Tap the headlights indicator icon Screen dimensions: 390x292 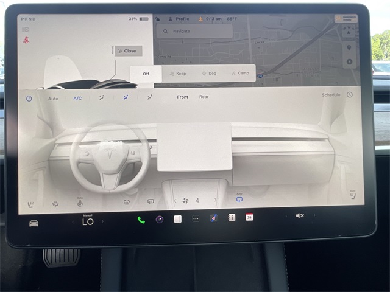(26, 30)
